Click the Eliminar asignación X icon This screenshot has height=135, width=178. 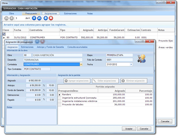pos(123,81)
